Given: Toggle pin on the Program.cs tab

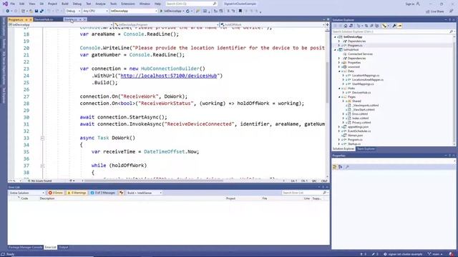Looking at the screenshot, I should pos(26,19).
